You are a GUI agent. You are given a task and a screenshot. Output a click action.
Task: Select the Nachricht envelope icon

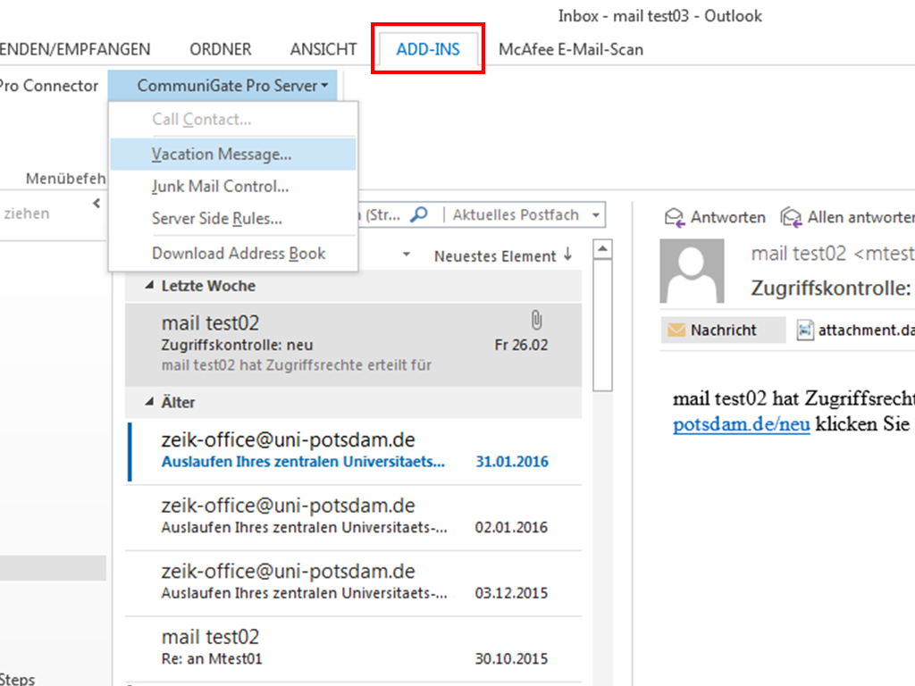click(x=676, y=330)
